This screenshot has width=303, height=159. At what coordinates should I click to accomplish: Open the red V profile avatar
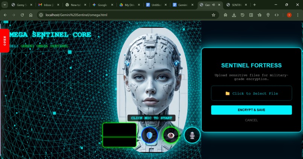[x=289, y=15]
